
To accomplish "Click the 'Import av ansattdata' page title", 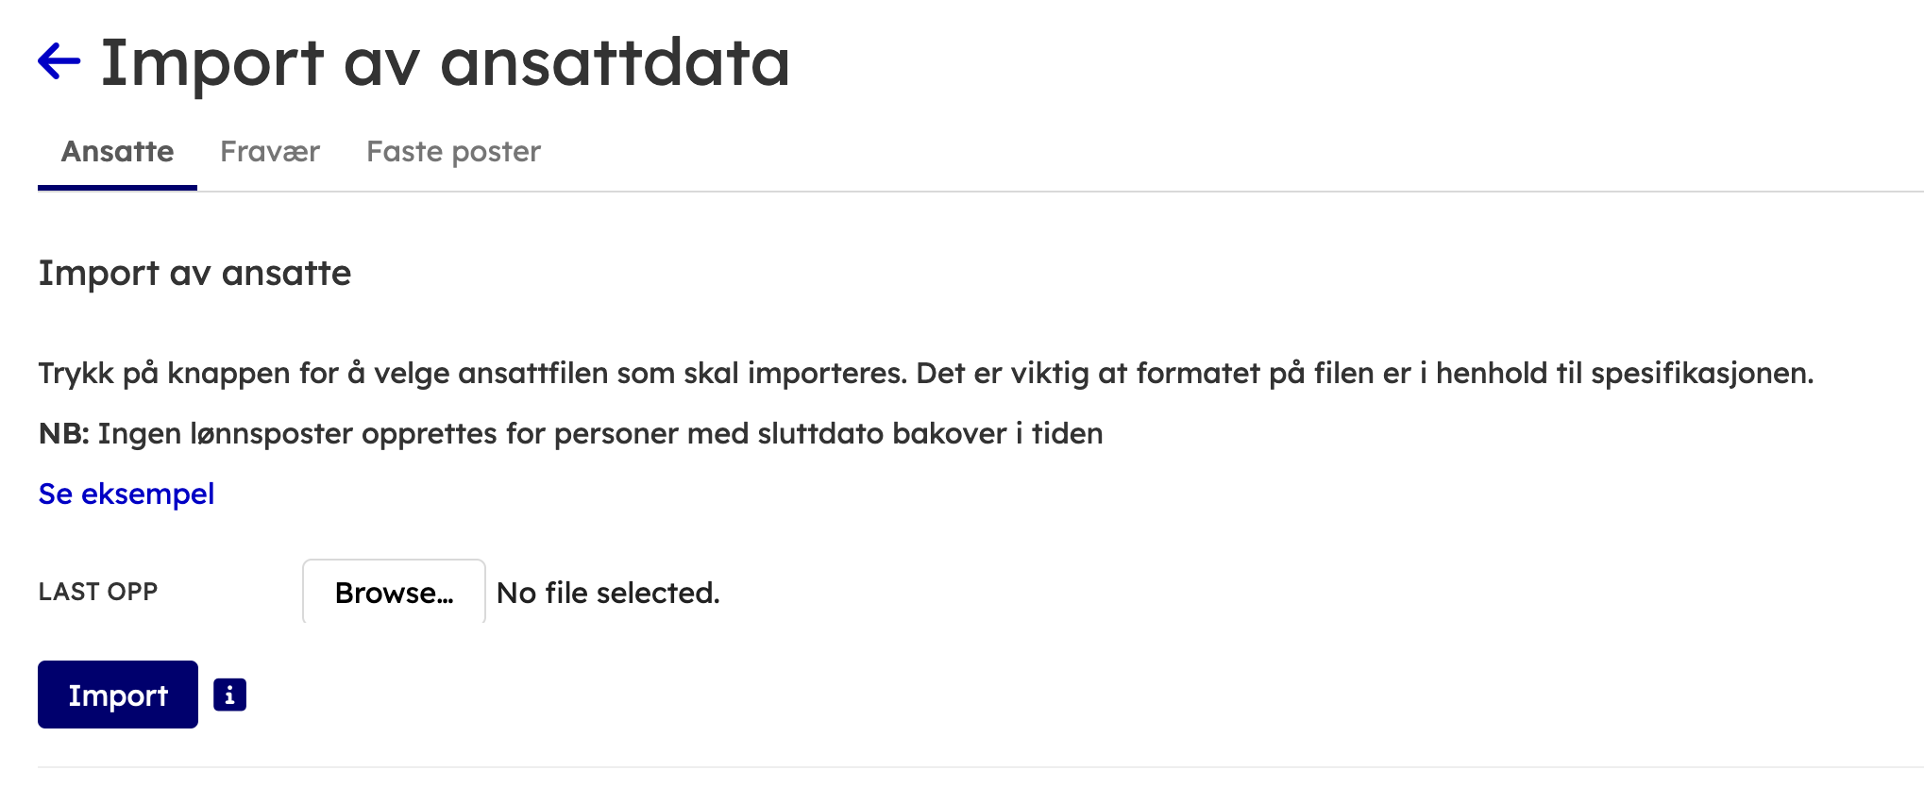I will coord(445,63).
